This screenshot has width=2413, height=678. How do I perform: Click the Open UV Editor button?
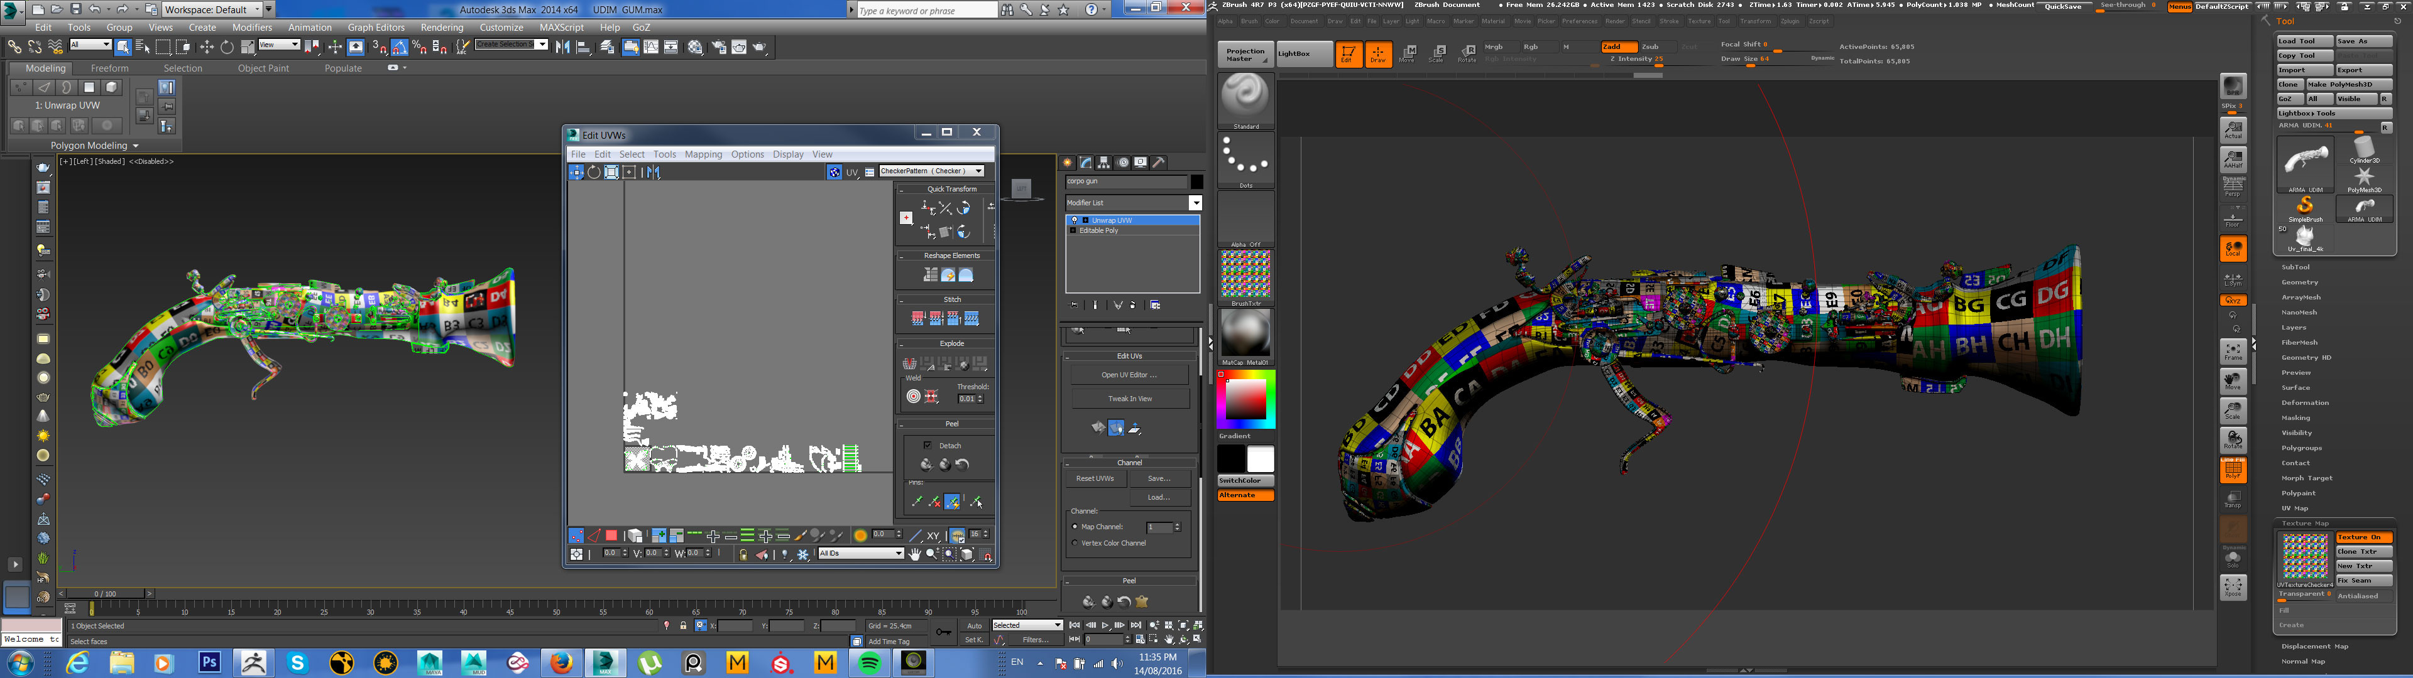click(x=1130, y=375)
